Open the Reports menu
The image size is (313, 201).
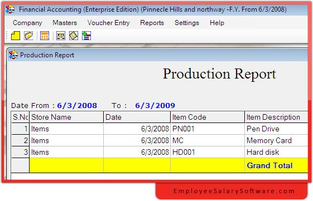click(x=152, y=23)
